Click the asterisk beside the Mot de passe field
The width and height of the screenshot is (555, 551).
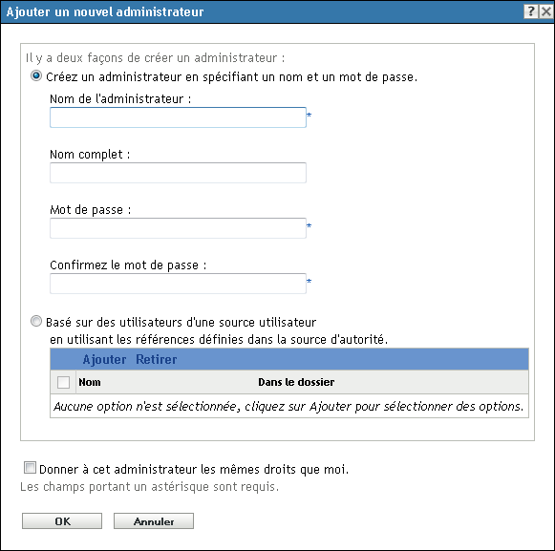[309, 226]
